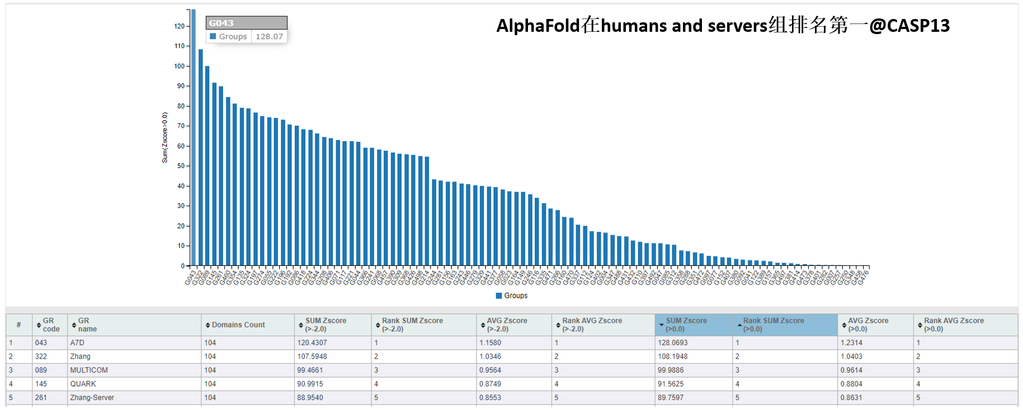The width and height of the screenshot is (1023, 410).
Task: Toggle ascending arrow on highlighted Rank SUM Zscore (>0.0)
Action: pyautogui.click(x=739, y=325)
